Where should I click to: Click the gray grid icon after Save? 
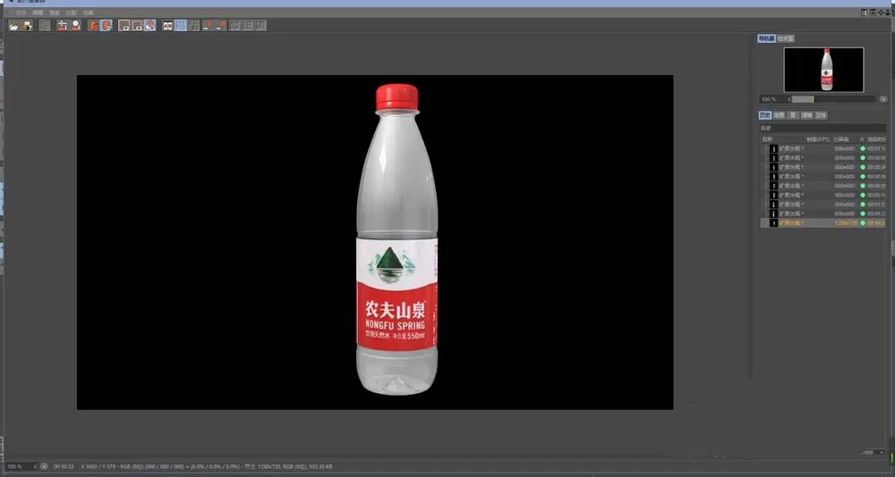tap(45, 25)
